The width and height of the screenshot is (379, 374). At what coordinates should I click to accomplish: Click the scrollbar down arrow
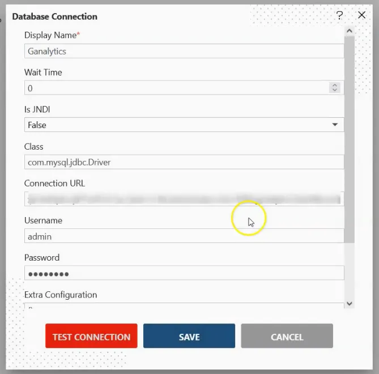(350, 303)
